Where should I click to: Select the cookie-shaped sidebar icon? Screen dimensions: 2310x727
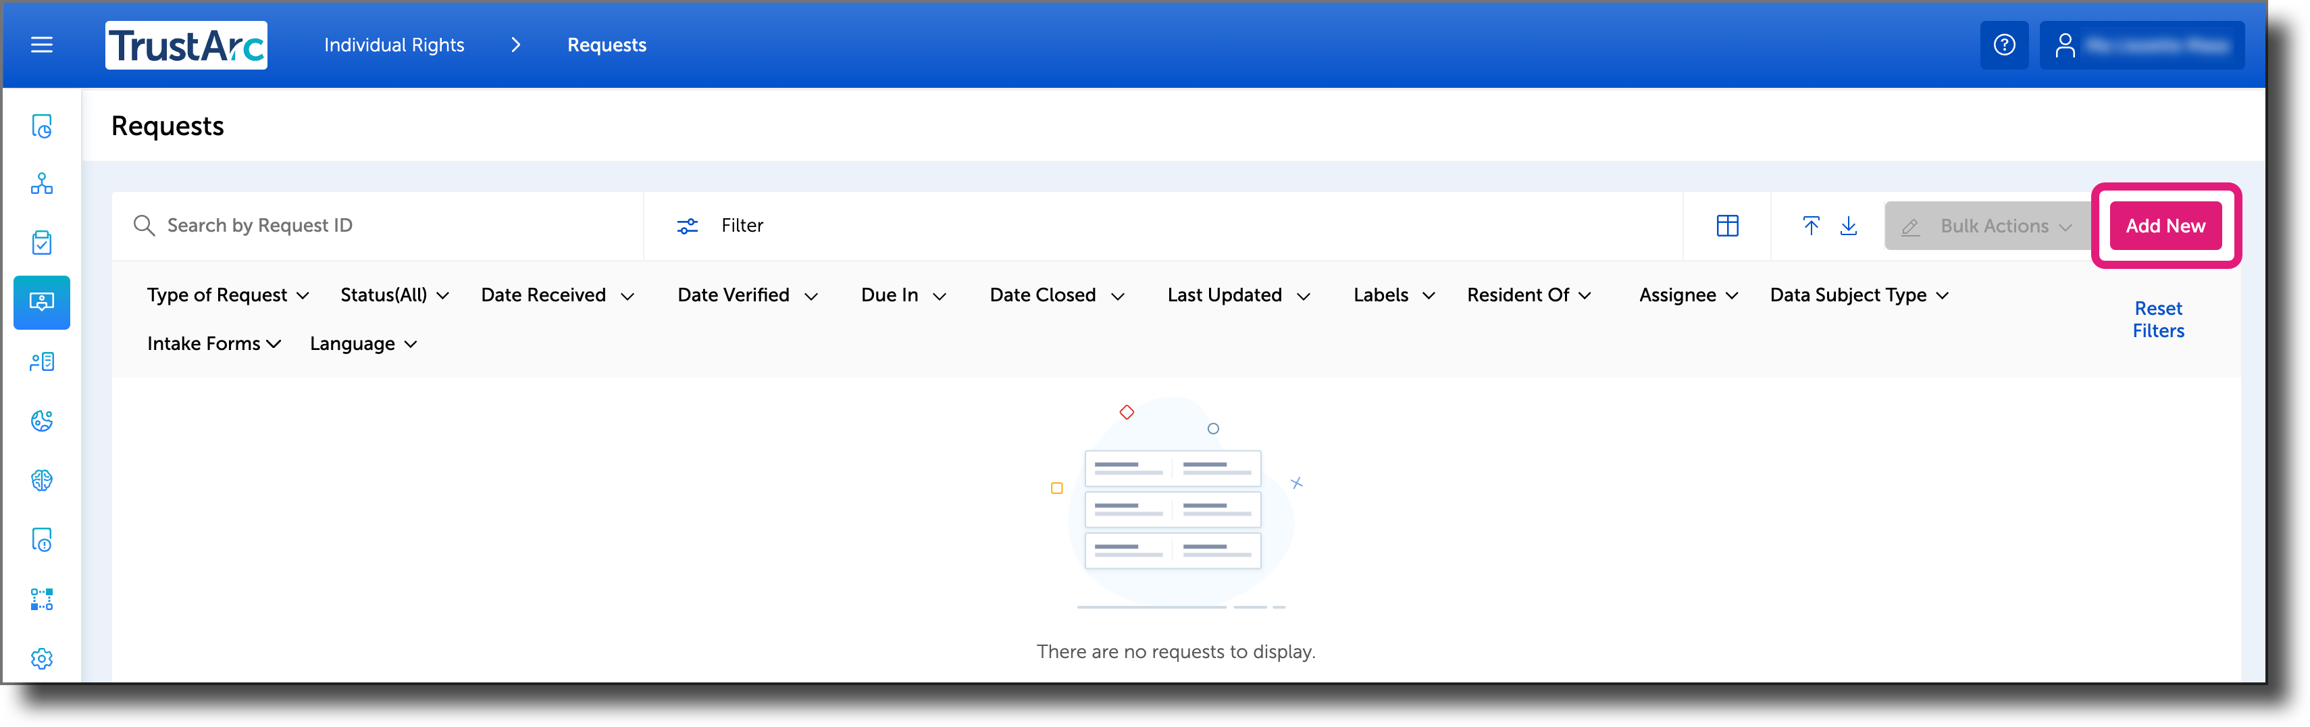click(41, 420)
